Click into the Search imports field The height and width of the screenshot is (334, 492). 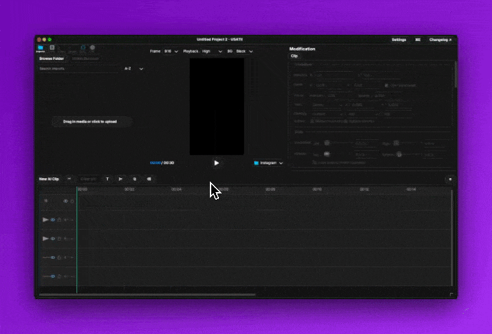click(76, 69)
